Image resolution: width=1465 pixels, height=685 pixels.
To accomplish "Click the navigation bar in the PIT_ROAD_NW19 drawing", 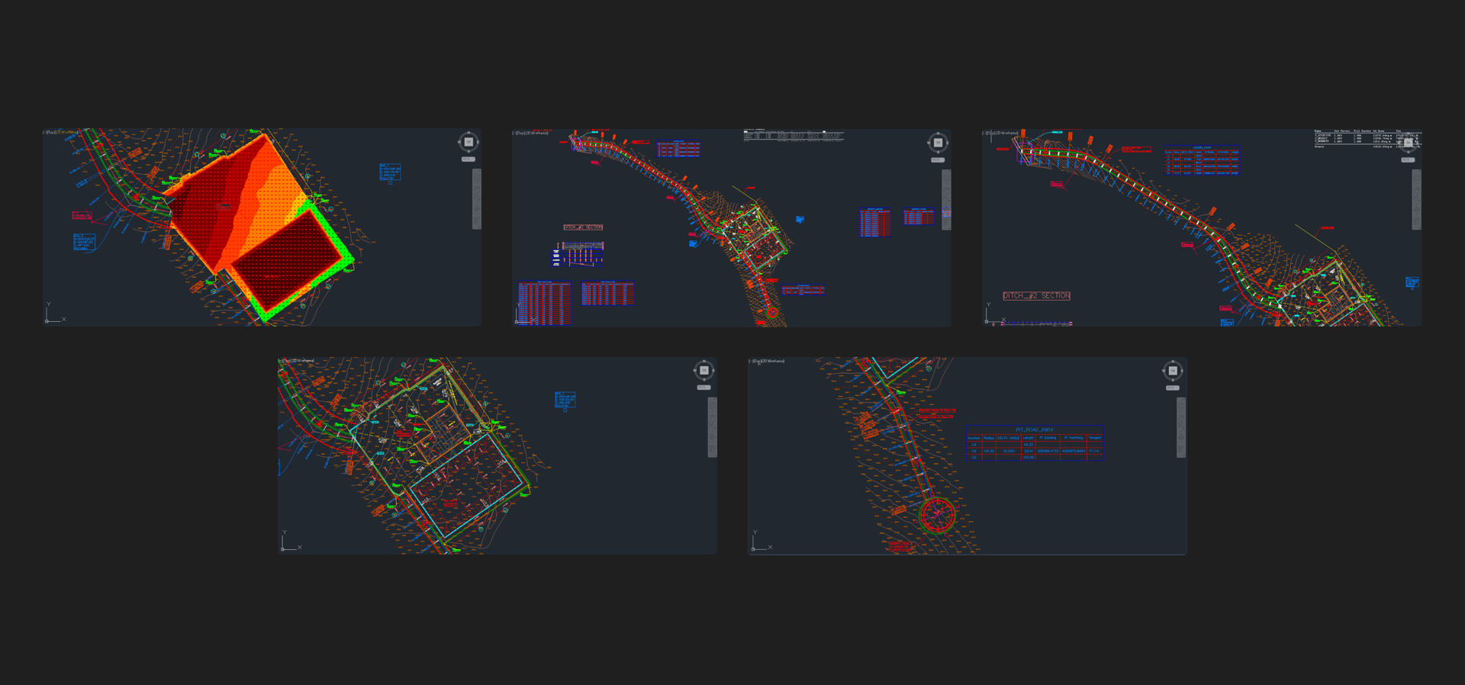I will click(1181, 427).
